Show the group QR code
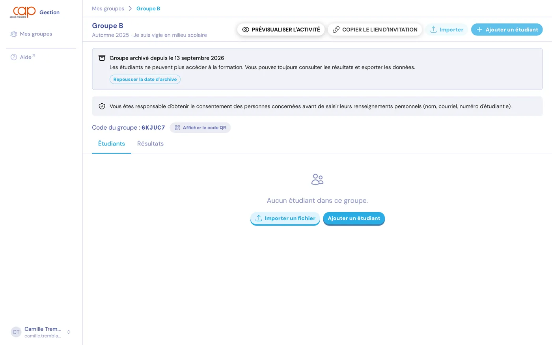 [x=200, y=128]
